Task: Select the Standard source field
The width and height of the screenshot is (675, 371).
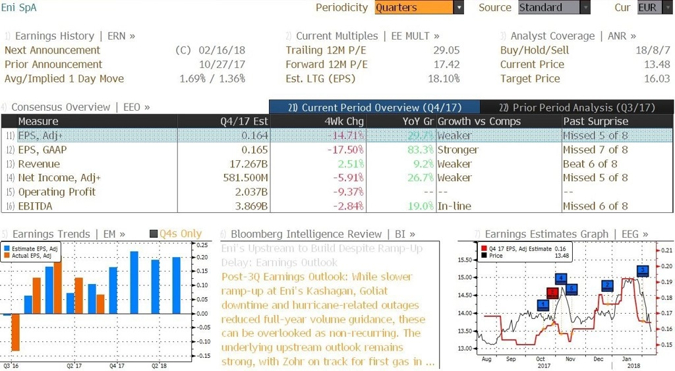Action: click(x=549, y=7)
